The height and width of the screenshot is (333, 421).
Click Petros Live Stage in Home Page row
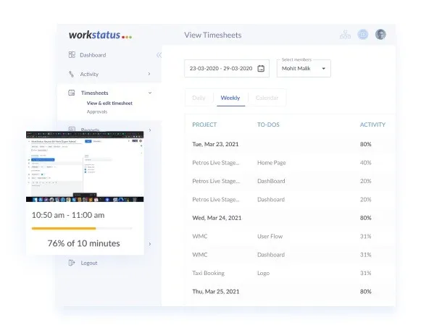tap(216, 163)
